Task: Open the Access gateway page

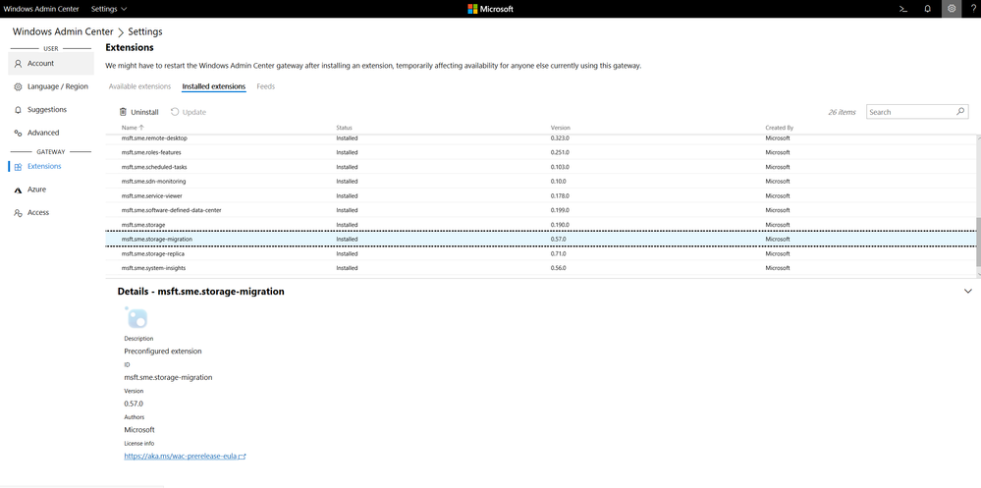Action: point(51,213)
